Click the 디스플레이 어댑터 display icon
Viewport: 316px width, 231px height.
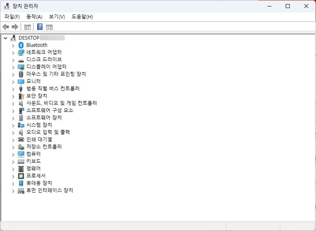21,67
